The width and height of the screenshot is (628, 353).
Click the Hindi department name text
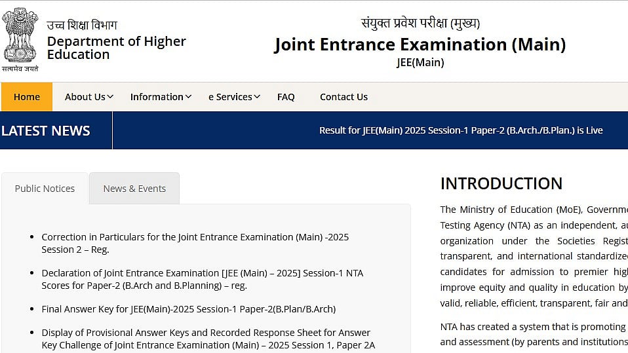(82, 26)
